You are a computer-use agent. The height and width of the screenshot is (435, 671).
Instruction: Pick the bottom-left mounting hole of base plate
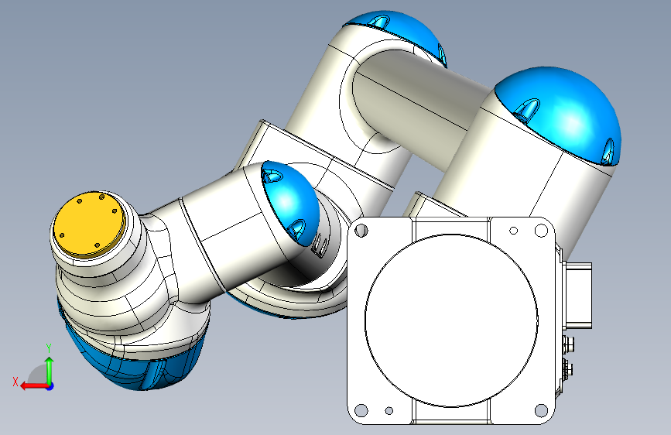361,410
